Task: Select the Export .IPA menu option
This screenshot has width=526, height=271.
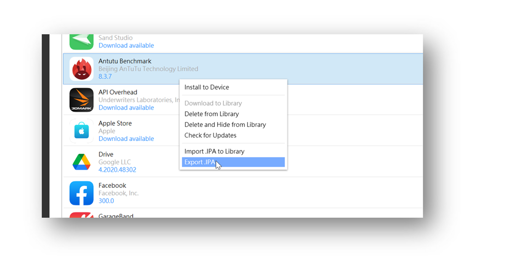Action: point(200,162)
